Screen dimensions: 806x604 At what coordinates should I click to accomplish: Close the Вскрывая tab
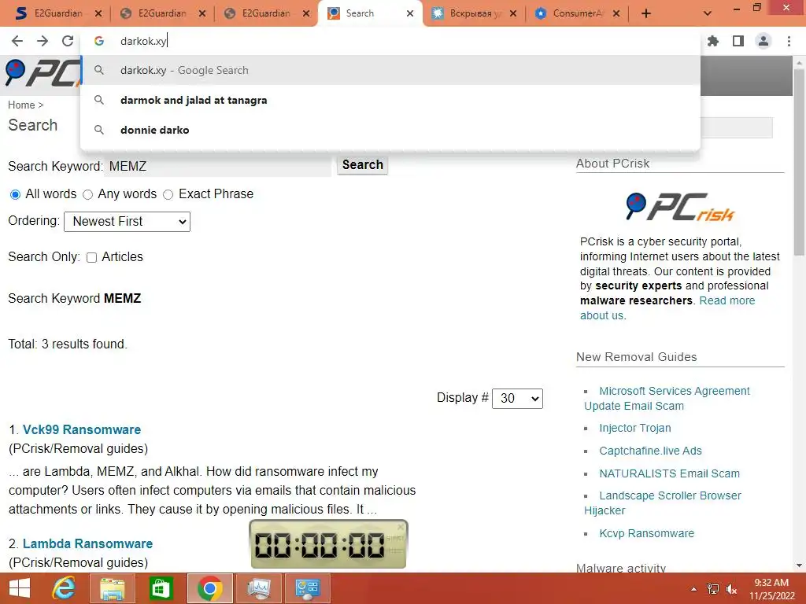click(x=513, y=14)
